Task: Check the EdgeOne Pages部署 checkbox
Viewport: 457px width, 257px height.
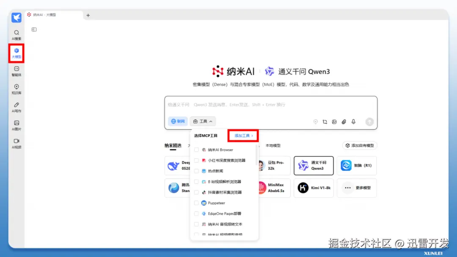Action: 196,213
